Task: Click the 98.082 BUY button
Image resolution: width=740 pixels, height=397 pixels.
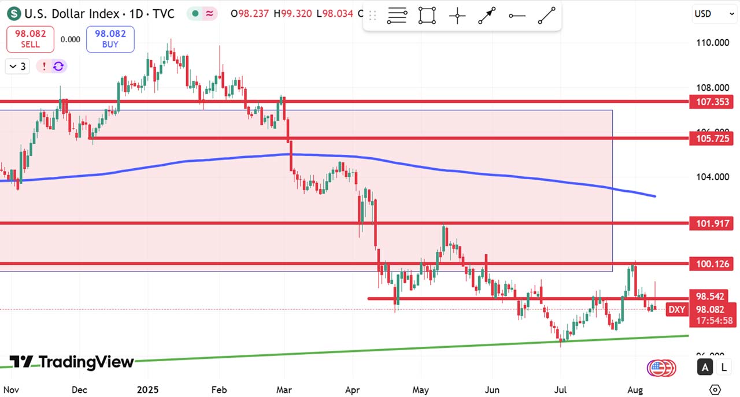Action: point(110,39)
